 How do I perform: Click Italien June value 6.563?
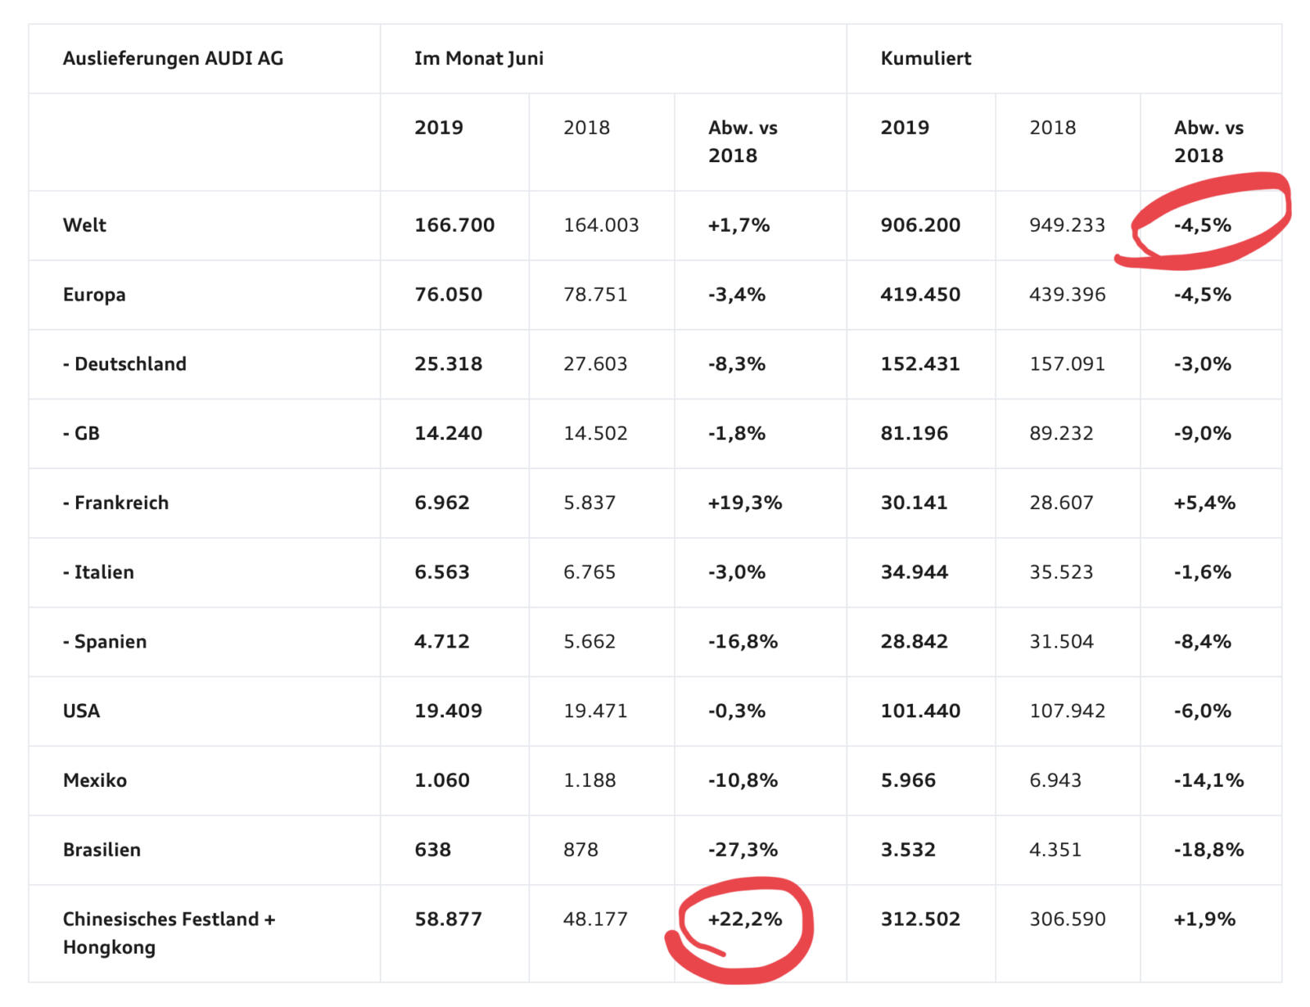click(441, 572)
